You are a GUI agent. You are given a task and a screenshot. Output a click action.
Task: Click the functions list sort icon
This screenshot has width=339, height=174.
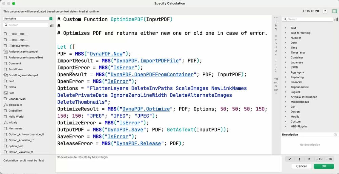[x=336, y=19]
